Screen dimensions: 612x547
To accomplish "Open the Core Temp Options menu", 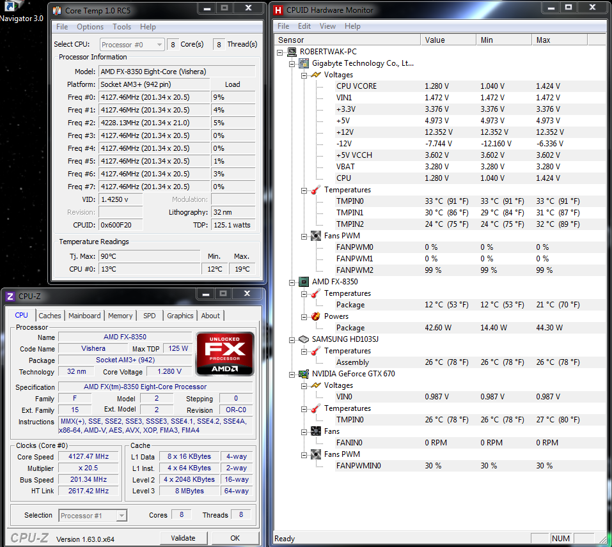I will (x=90, y=26).
